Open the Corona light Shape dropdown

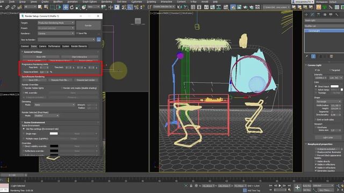328,101
